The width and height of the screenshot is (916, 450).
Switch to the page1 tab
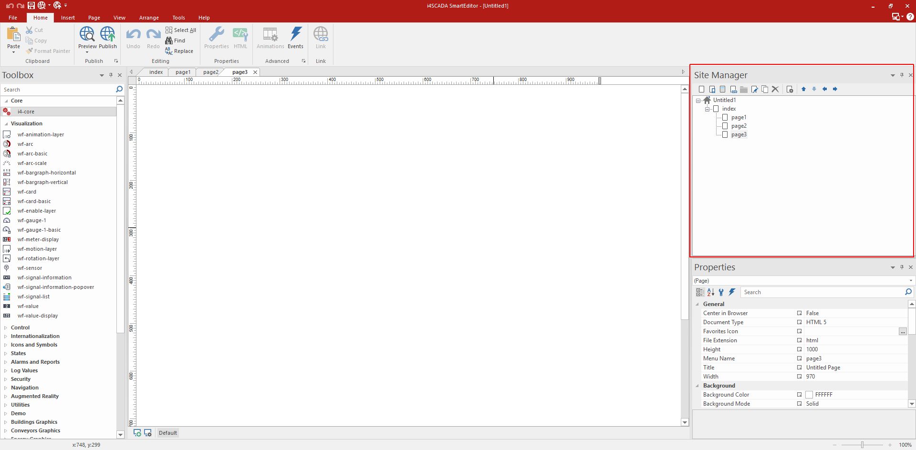point(183,72)
